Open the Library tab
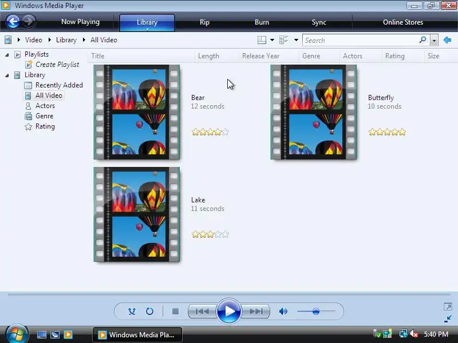 click(147, 22)
